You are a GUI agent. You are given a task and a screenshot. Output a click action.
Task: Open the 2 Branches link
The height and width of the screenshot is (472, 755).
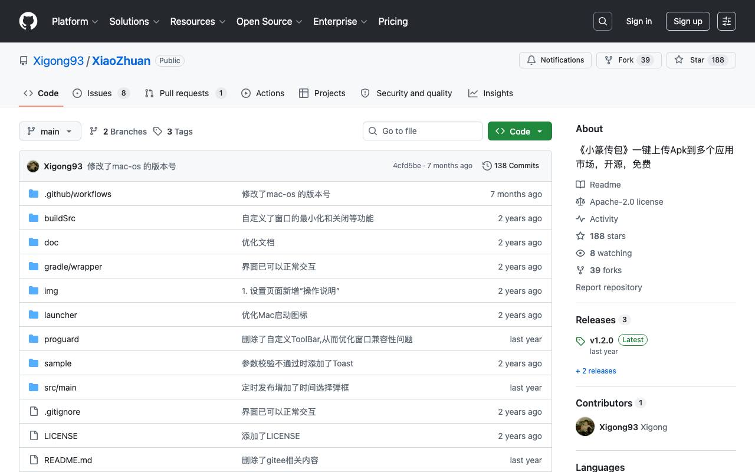[x=118, y=132]
